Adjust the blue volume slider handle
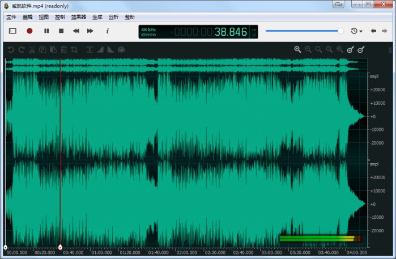This screenshot has width=396, height=259. click(340, 31)
